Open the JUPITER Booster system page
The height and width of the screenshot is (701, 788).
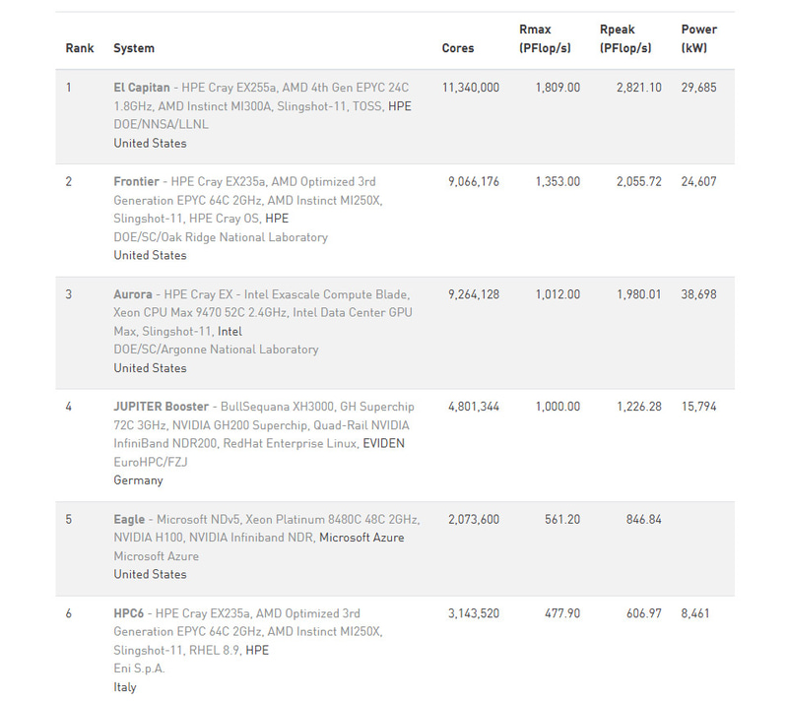tap(162, 406)
